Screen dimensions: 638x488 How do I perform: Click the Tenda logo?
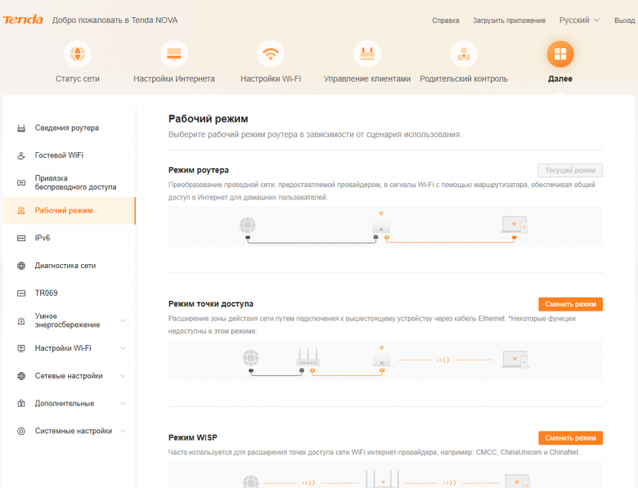point(23,20)
